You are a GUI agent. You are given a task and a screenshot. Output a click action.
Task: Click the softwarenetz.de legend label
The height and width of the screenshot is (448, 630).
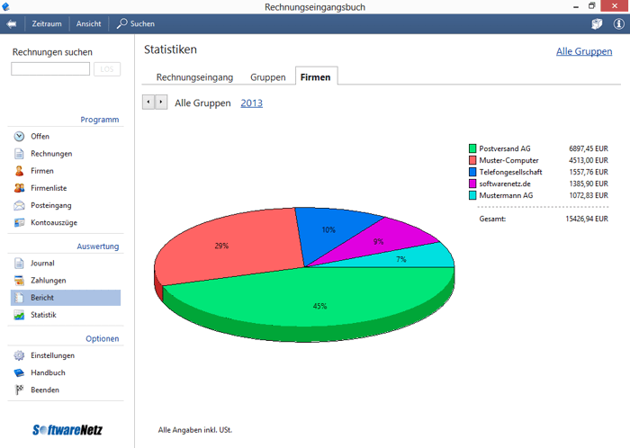(505, 184)
